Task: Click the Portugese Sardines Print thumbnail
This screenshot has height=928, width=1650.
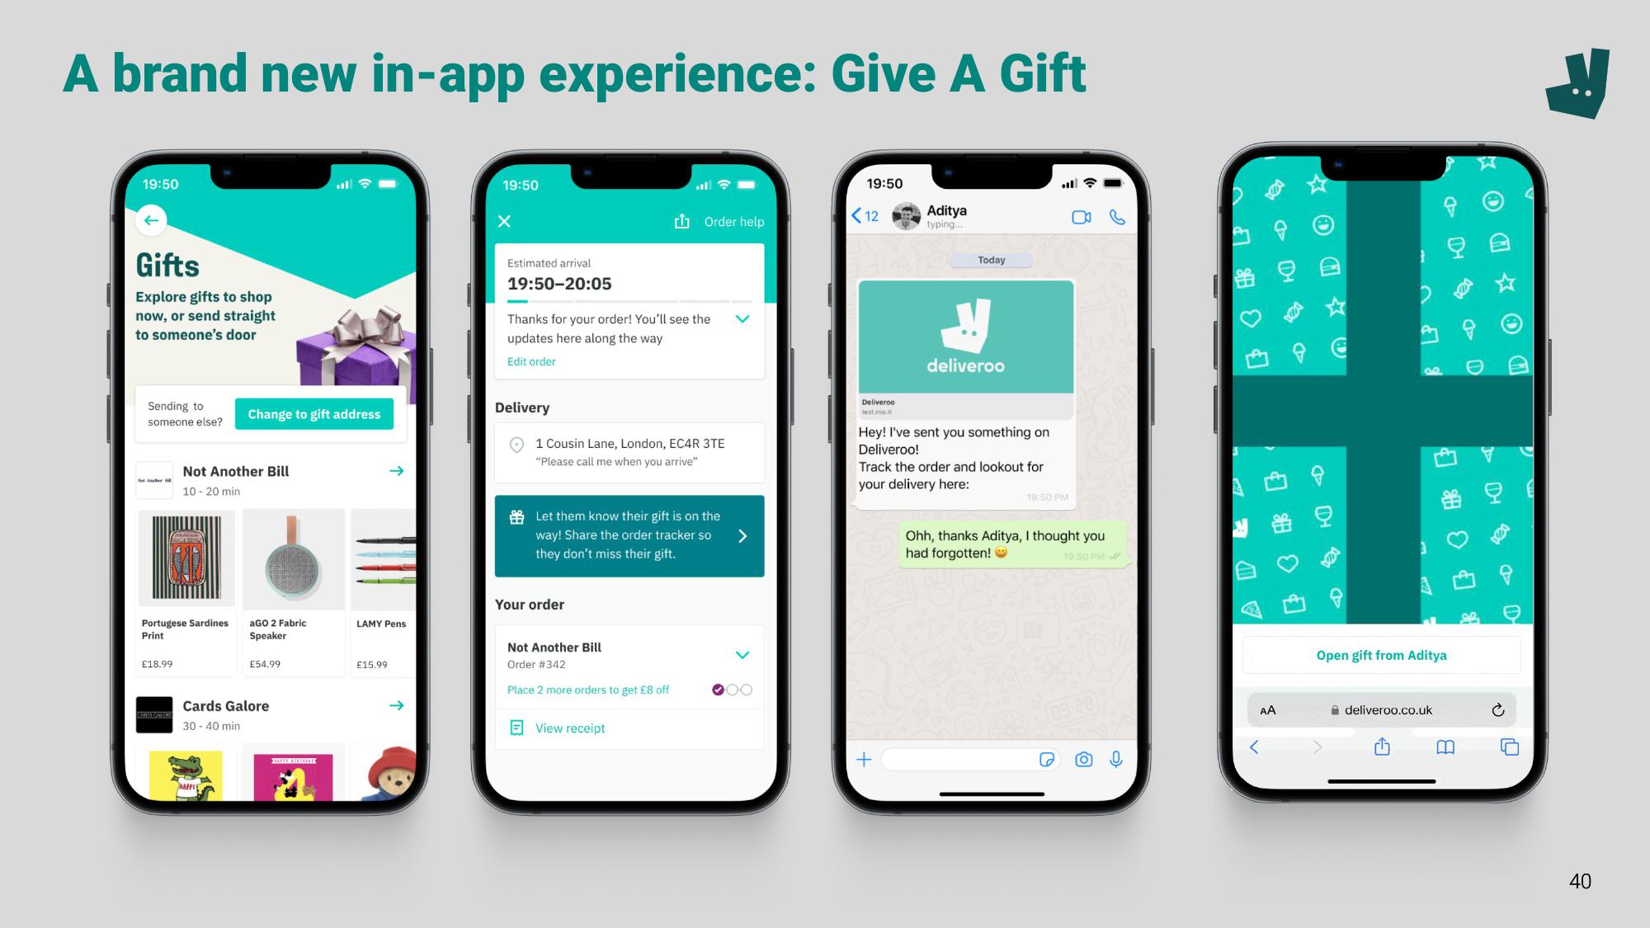Action: click(186, 558)
